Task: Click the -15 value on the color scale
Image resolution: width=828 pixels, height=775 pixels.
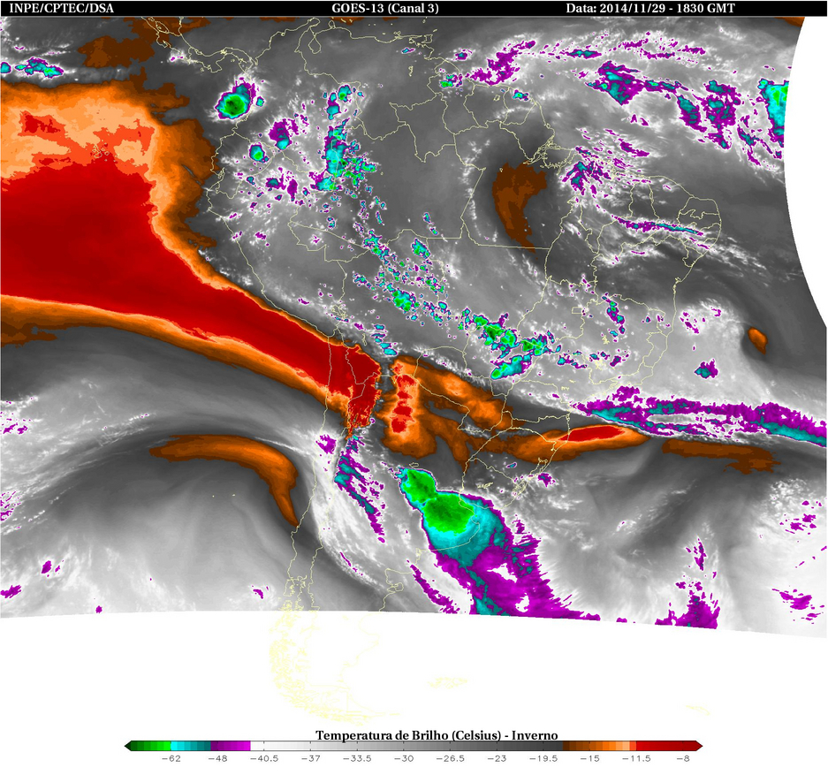Action: [589, 758]
